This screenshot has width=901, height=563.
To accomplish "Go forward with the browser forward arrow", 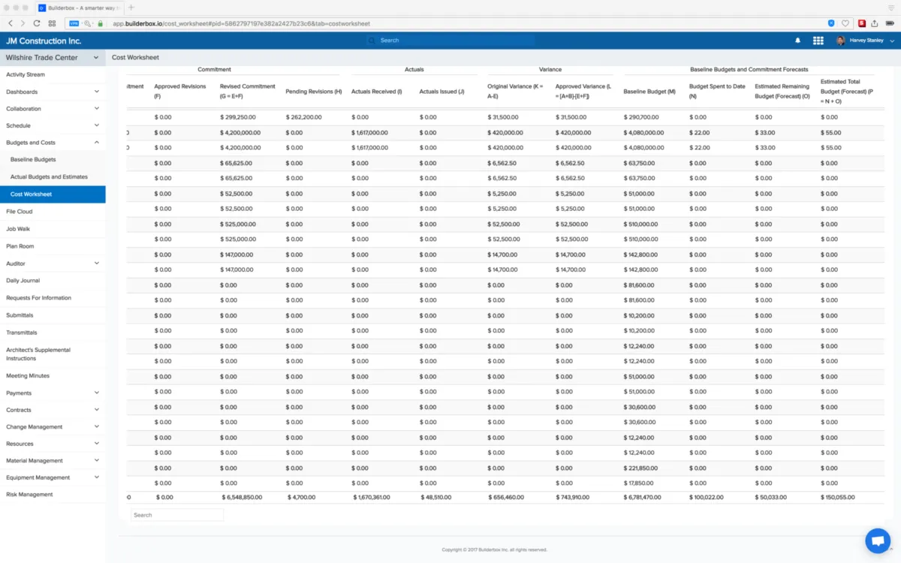I will [x=23, y=23].
